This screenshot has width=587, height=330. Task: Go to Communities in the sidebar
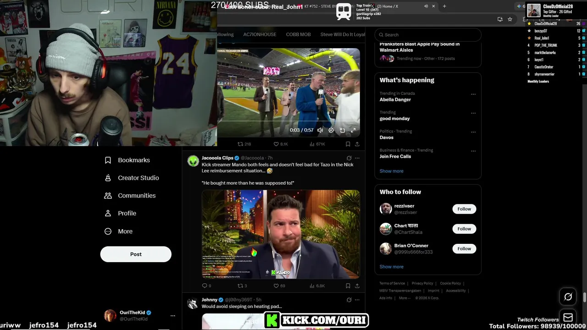click(x=130, y=195)
